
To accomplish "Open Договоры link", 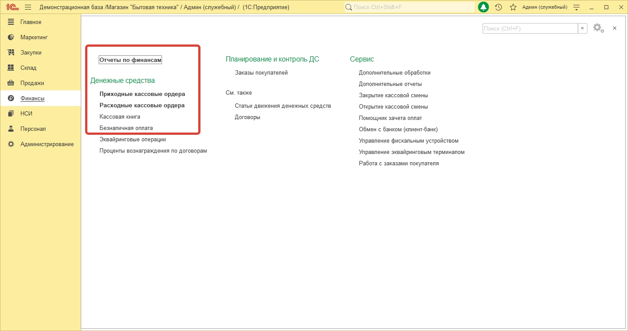I will point(248,117).
